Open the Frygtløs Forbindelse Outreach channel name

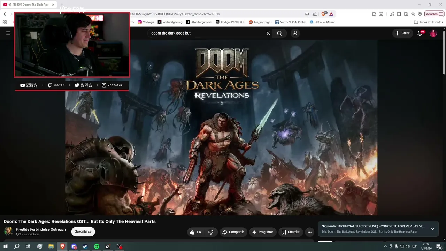click(x=41, y=229)
